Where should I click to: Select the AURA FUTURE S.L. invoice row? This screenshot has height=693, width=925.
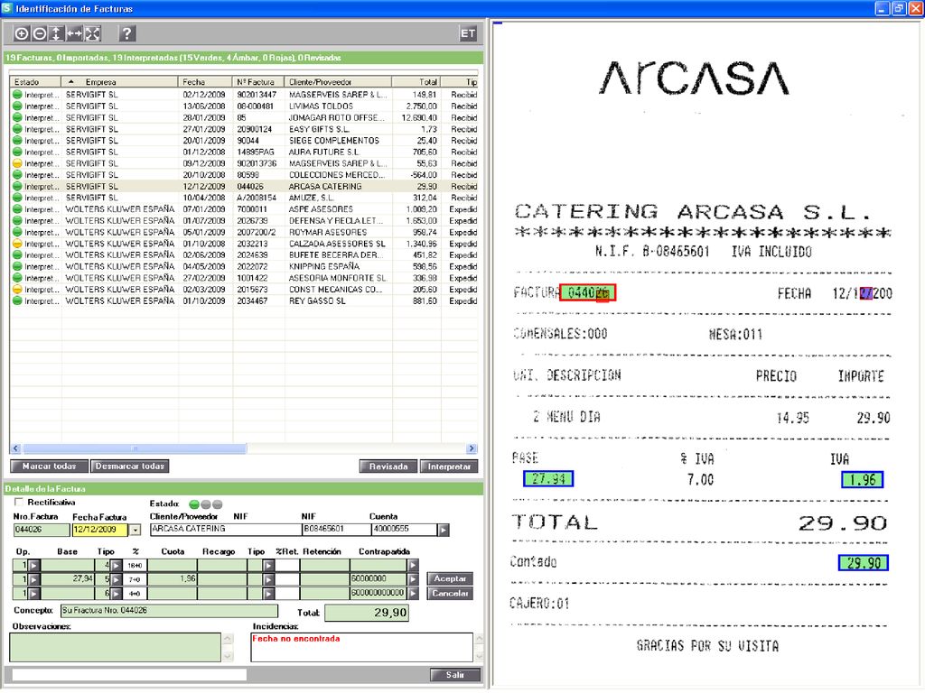(244, 152)
